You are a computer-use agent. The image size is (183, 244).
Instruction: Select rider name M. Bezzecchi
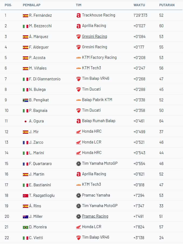pos(40,26)
